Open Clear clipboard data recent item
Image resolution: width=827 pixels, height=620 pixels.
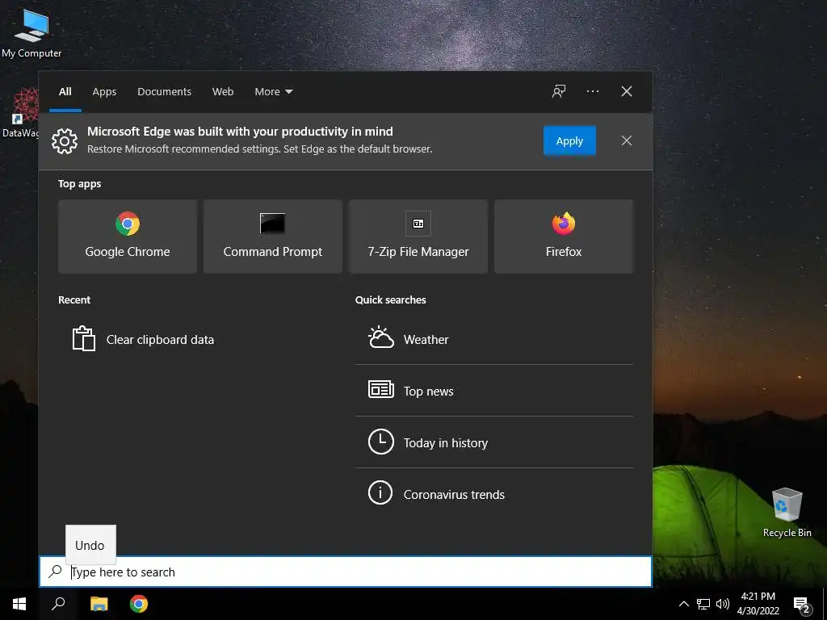(x=144, y=339)
